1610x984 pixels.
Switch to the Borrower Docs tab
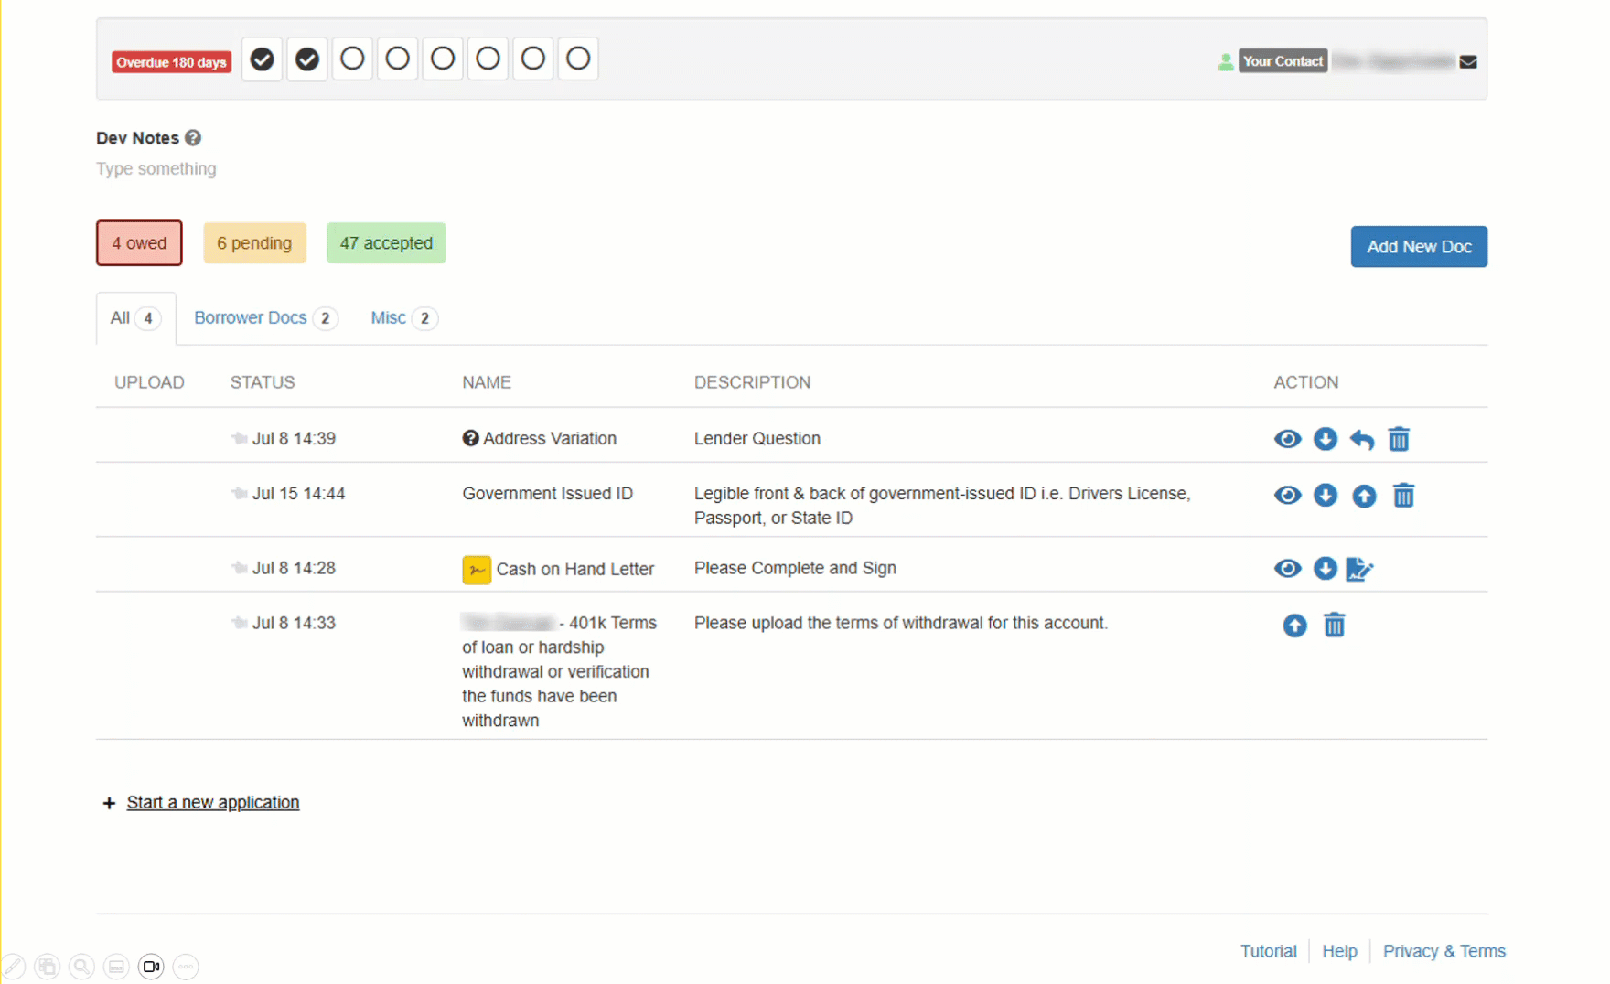tap(265, 318)
